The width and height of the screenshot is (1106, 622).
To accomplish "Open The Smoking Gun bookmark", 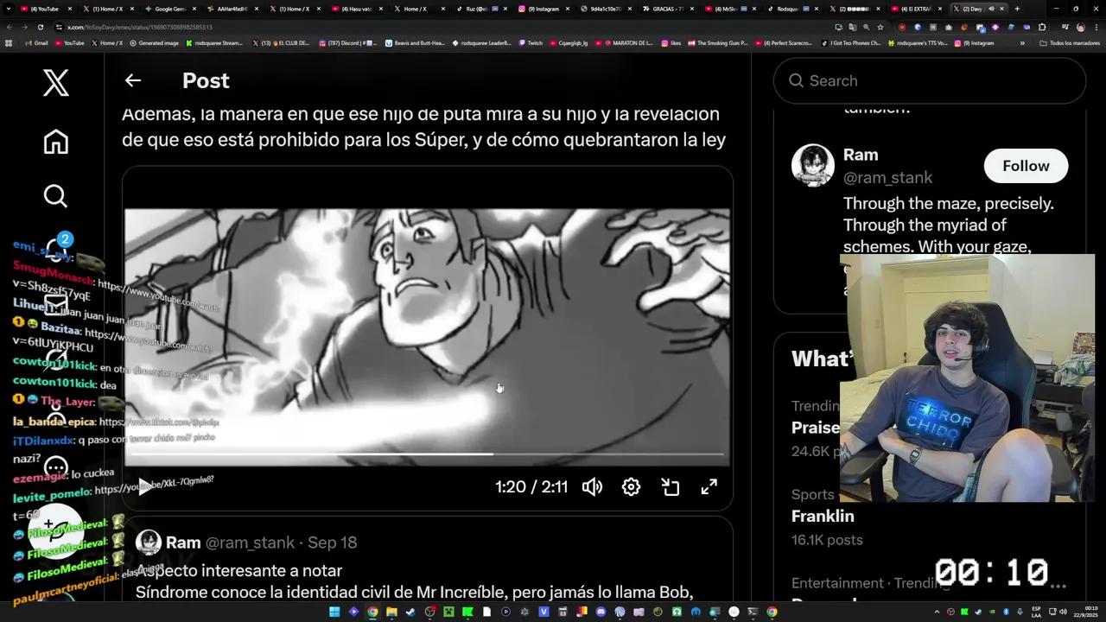I will pos(717,42).
